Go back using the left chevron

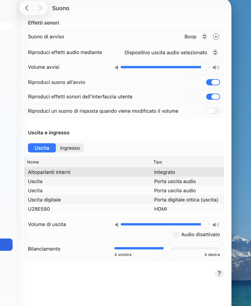pos(27,8)
